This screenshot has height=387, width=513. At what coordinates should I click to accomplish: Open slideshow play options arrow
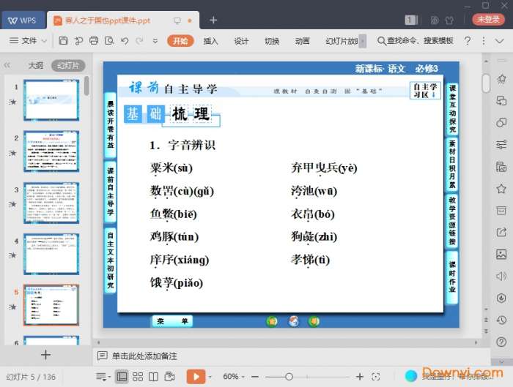click(x=210, y=377)
